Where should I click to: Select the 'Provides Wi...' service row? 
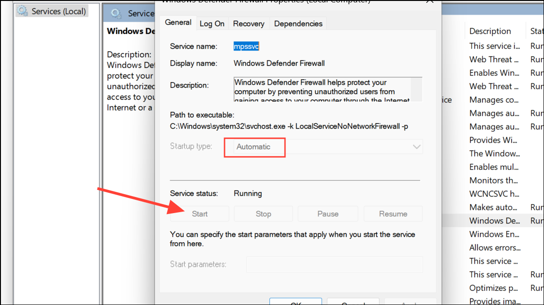tap(493, 140)
